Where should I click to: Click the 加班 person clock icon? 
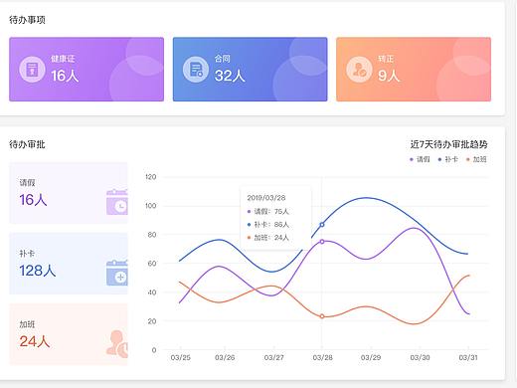(x=117, y=344)
